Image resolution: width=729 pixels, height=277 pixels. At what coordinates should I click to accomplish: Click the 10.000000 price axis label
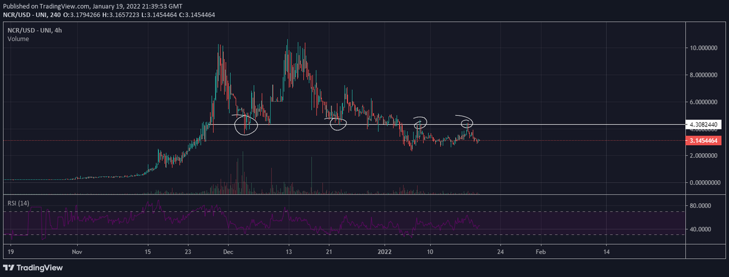click(704, 48)
